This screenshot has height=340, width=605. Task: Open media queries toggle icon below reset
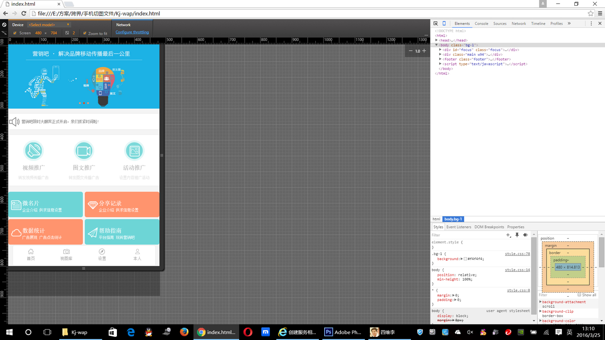click(4, 33)
